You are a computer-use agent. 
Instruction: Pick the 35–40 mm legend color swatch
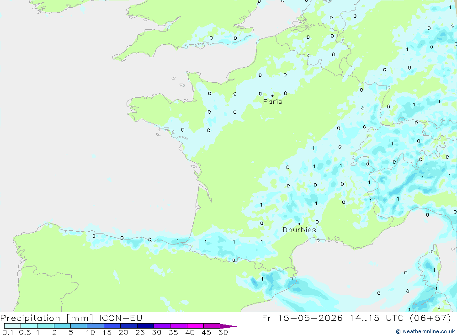click(179, 326)
